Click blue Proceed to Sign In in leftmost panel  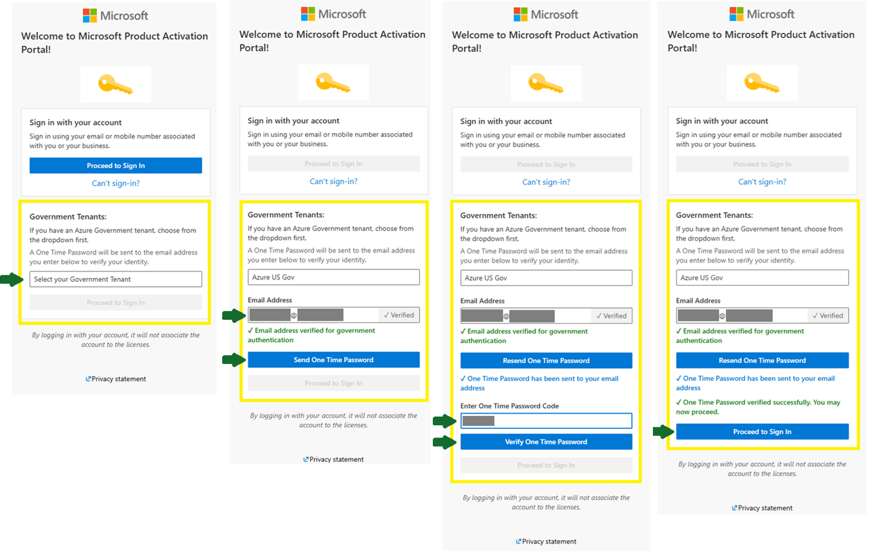point(115,165)
